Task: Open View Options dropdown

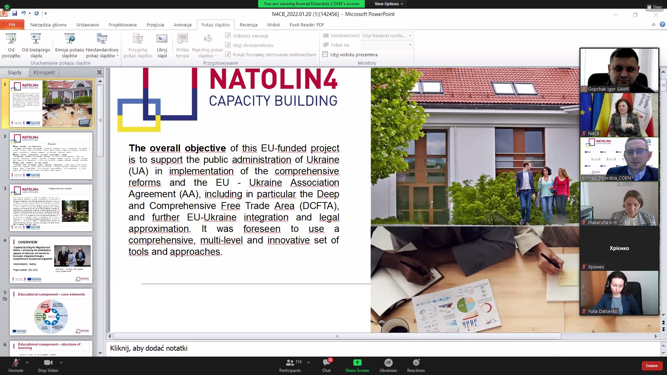Action: (x=389, y=4)
